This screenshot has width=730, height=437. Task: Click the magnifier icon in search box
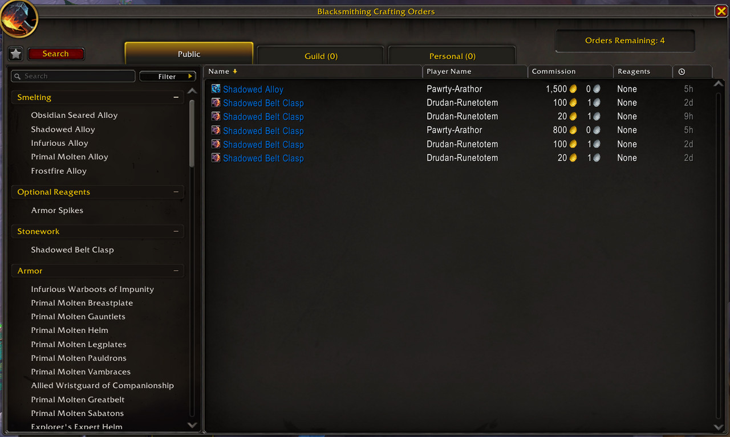(18, 76)
